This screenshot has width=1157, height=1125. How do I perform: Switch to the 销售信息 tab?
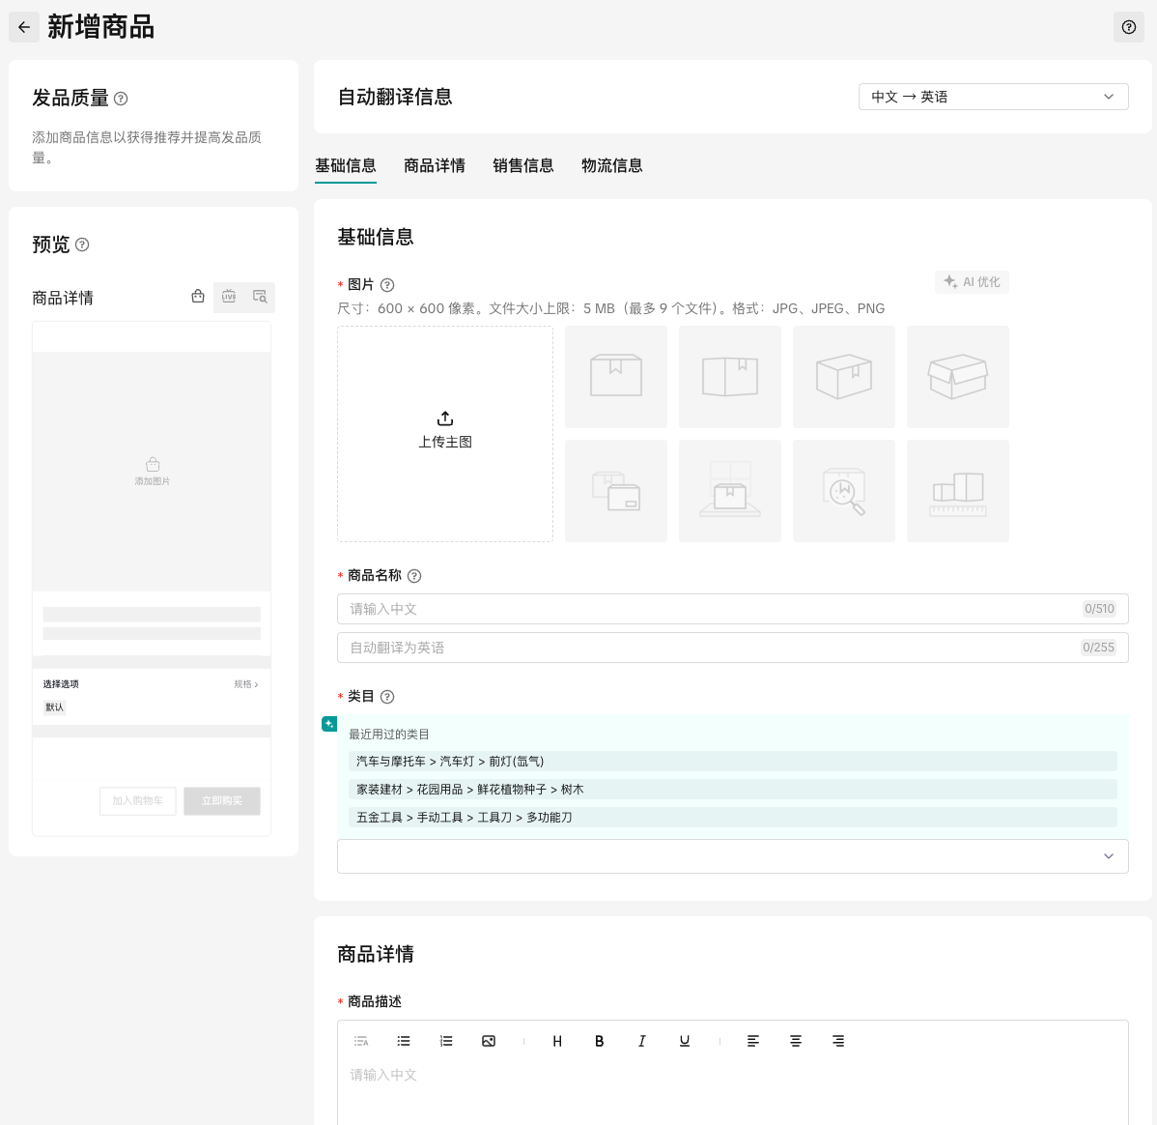522,165
